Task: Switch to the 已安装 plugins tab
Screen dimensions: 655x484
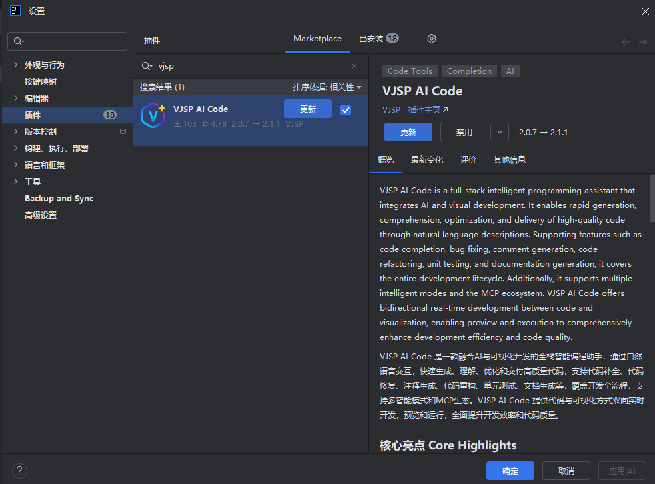Action: point(378,39)
